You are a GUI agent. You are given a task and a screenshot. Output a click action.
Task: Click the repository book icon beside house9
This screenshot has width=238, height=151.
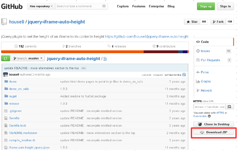[x=4, y=22]
